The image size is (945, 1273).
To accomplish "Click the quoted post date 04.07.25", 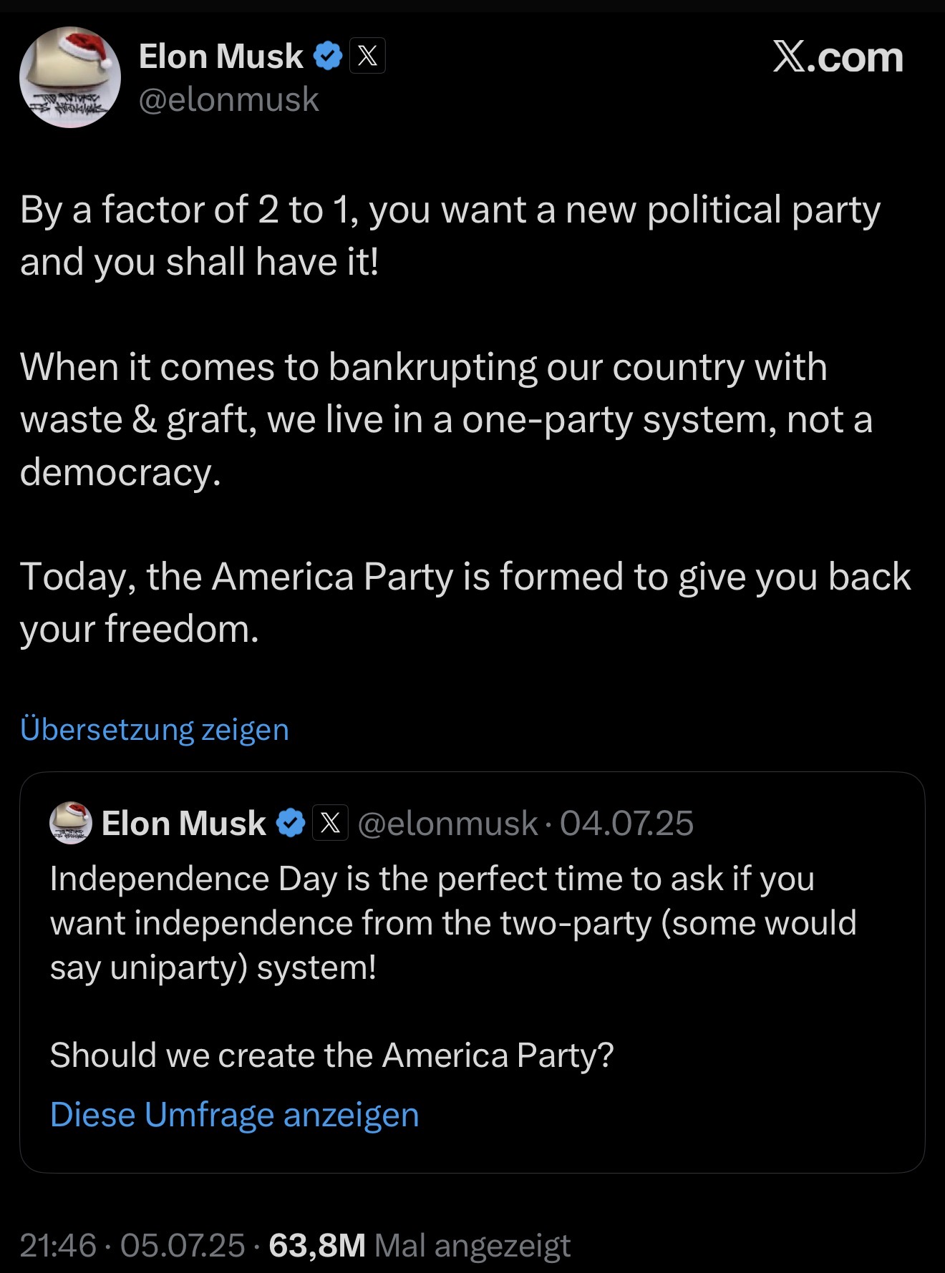I will click(626, 824).
